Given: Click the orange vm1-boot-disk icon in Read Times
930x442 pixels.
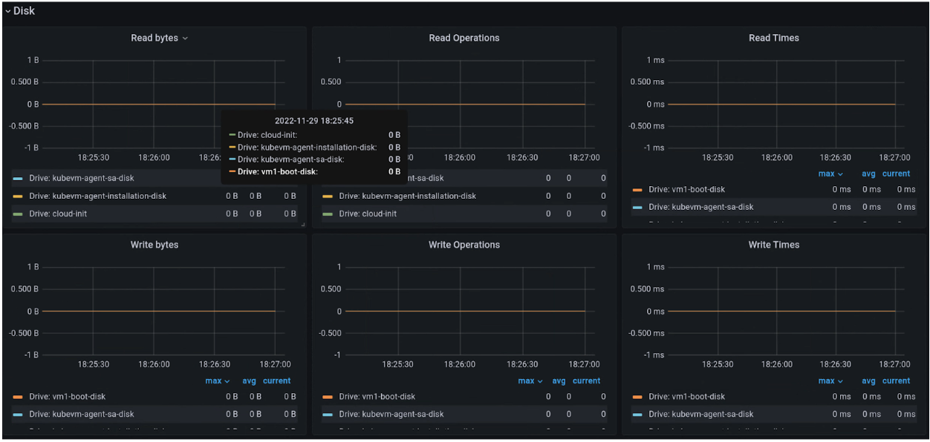Looking at the screenshot, I should tap(636, 189).
